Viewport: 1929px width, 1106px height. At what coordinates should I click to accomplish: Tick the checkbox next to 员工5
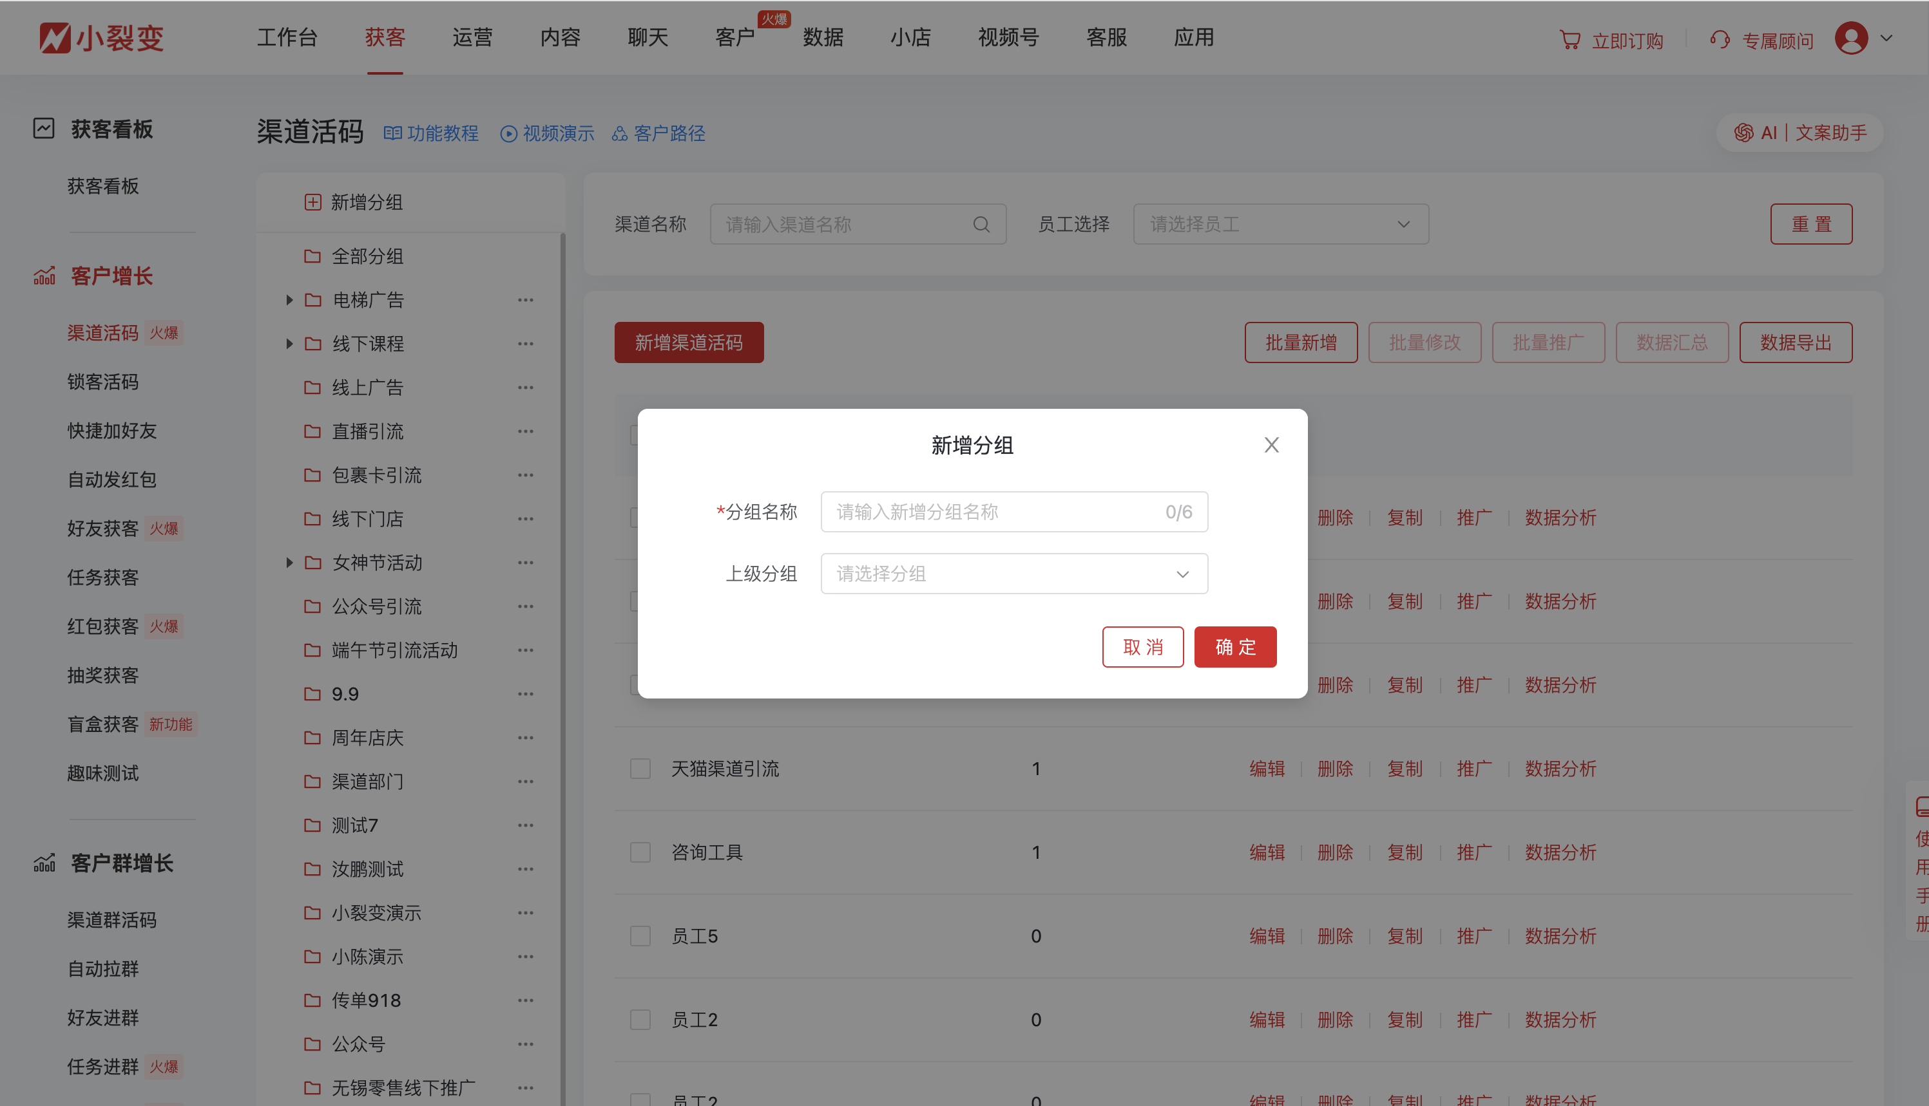point(640,936)
